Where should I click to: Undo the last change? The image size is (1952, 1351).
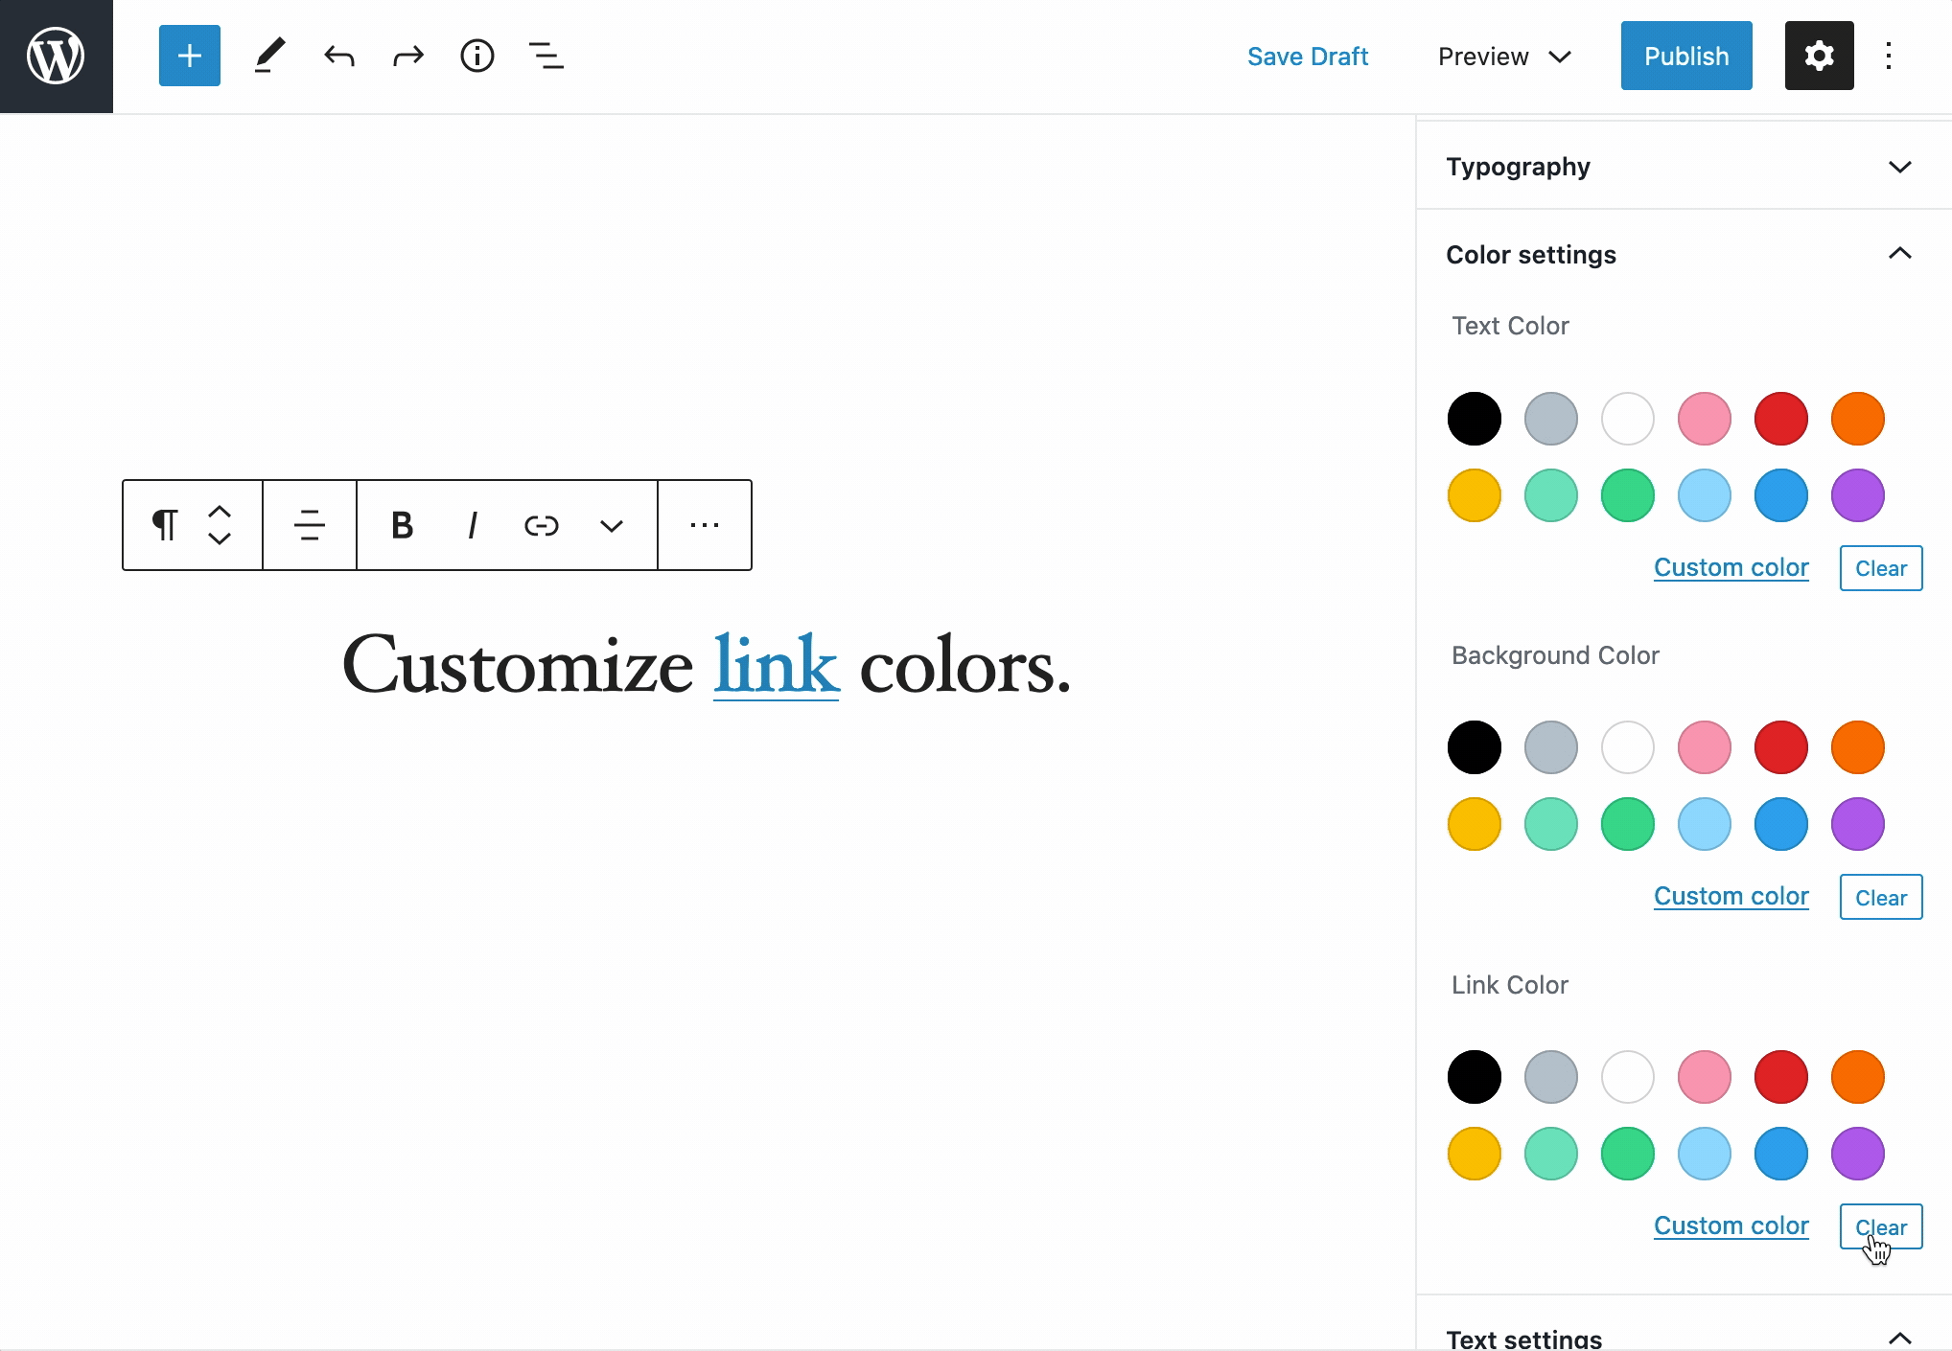(x=339, y=56)
